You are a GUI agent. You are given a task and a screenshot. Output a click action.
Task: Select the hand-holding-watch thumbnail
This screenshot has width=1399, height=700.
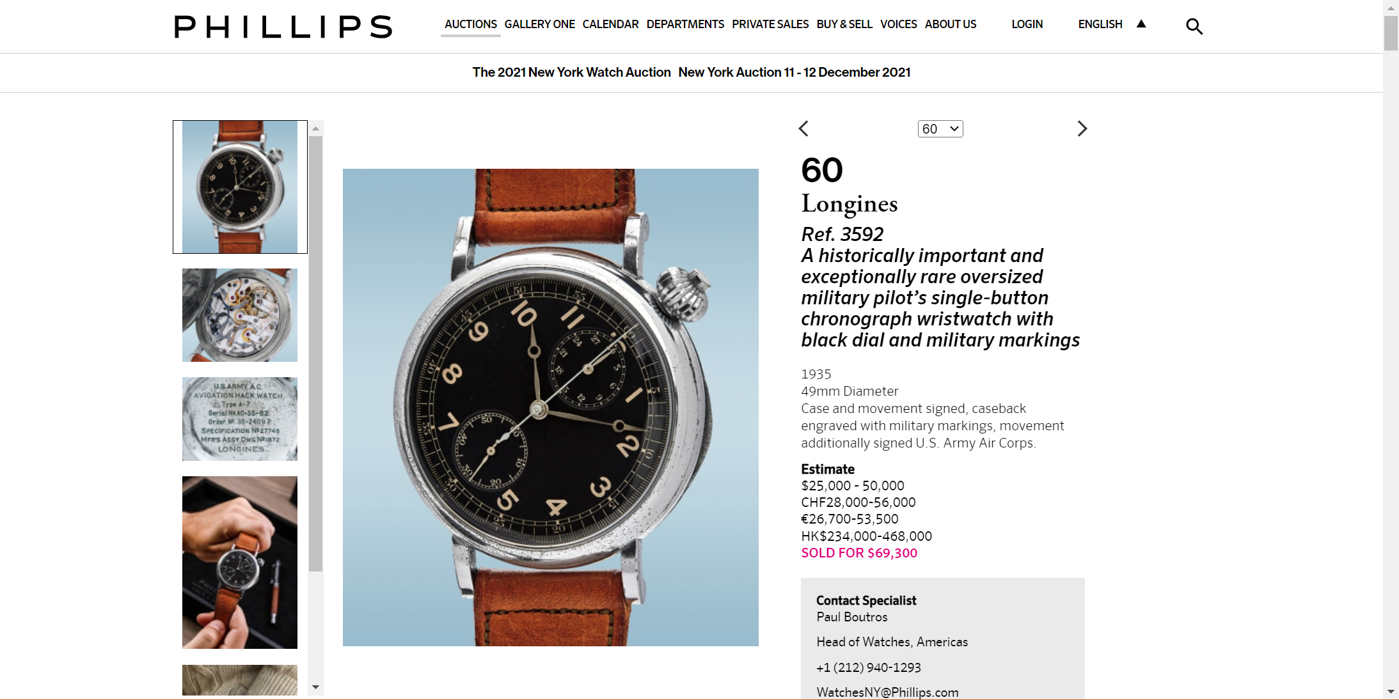pos(240,563)
